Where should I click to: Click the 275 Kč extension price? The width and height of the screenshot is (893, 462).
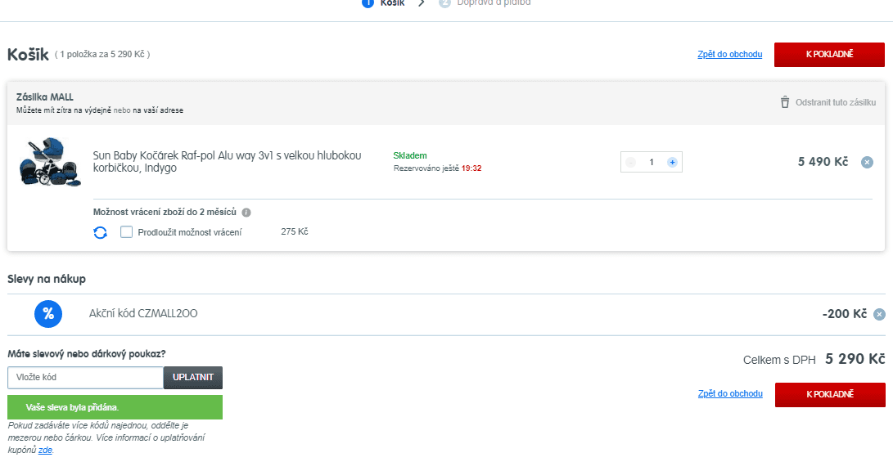[x=295, y=231]
